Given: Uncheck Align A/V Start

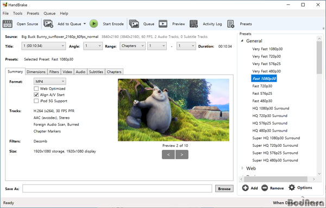Looking at the screenshot, I should (36, 95).
